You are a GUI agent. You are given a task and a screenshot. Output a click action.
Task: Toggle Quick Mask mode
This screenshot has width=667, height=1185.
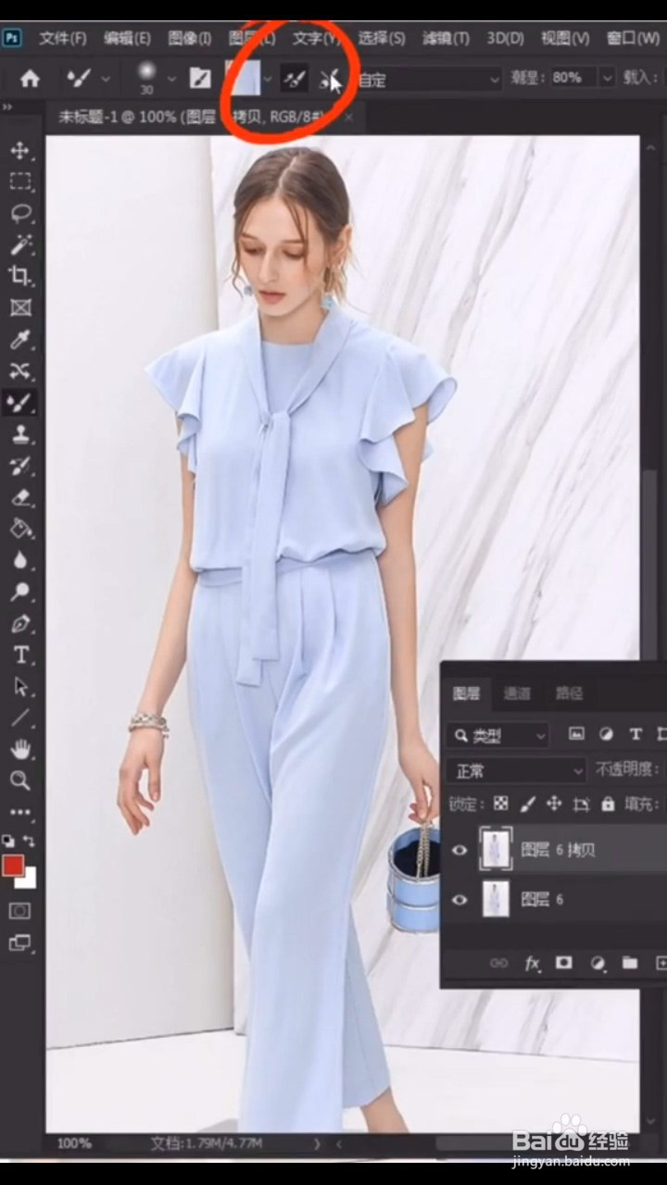(x=19, y=912)
